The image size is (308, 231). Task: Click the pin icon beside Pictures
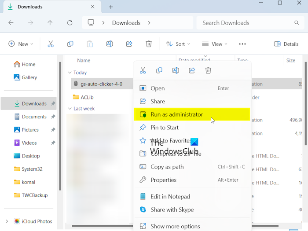tap(53, 130)
